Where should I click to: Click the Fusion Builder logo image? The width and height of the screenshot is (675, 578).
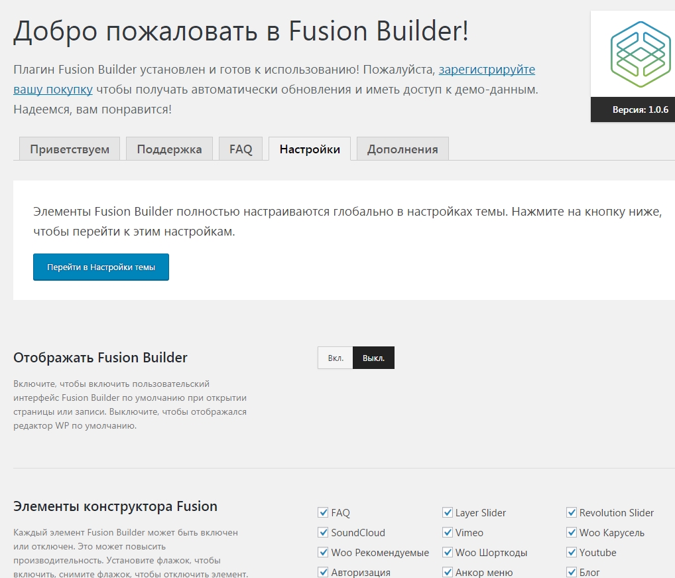640,54
